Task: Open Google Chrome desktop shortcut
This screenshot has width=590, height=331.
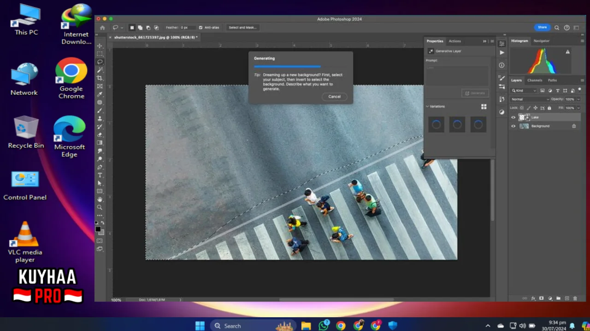Action: (71, 78)
